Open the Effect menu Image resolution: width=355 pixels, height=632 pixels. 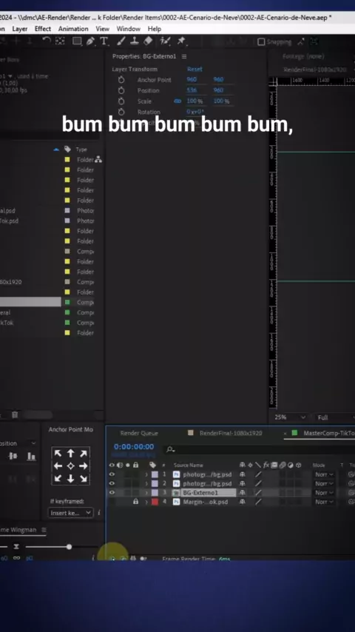coord(43,29)
